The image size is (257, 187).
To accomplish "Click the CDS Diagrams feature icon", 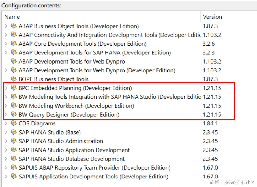I will point(13,123).
